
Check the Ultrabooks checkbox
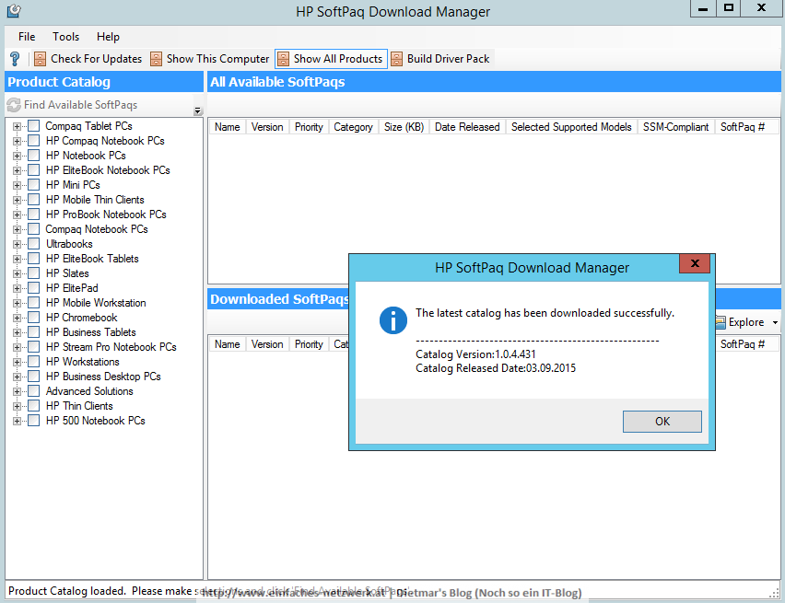(x=33, y=244)
